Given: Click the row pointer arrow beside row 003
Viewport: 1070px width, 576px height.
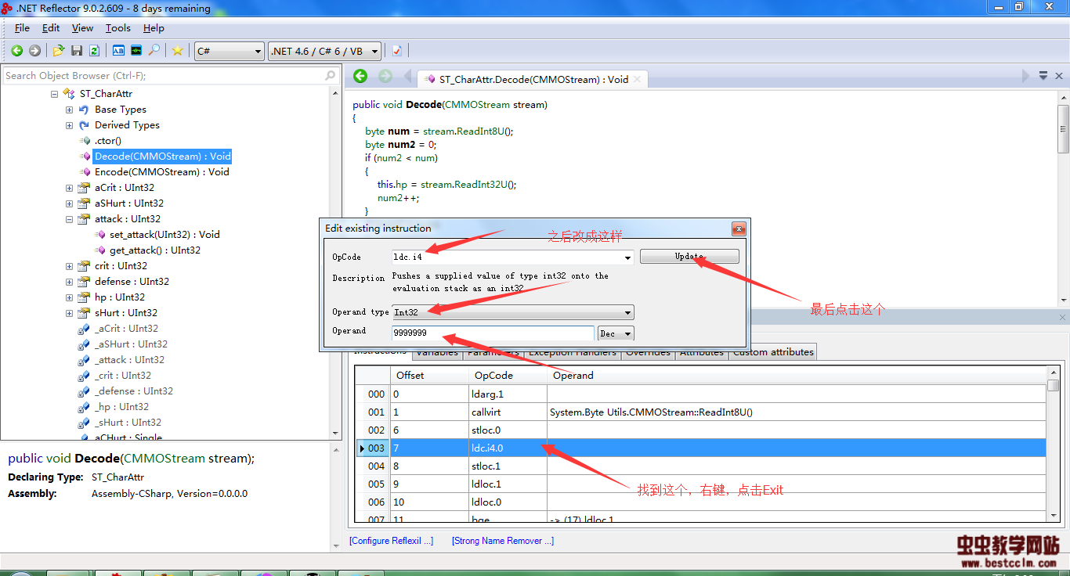Looking at the screenshot, I should tap(361, 448).
